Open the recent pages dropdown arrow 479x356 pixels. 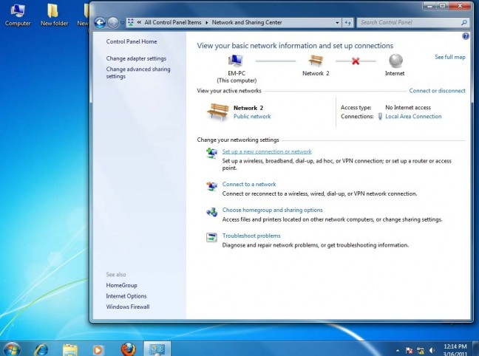click(x=122, y=23)
